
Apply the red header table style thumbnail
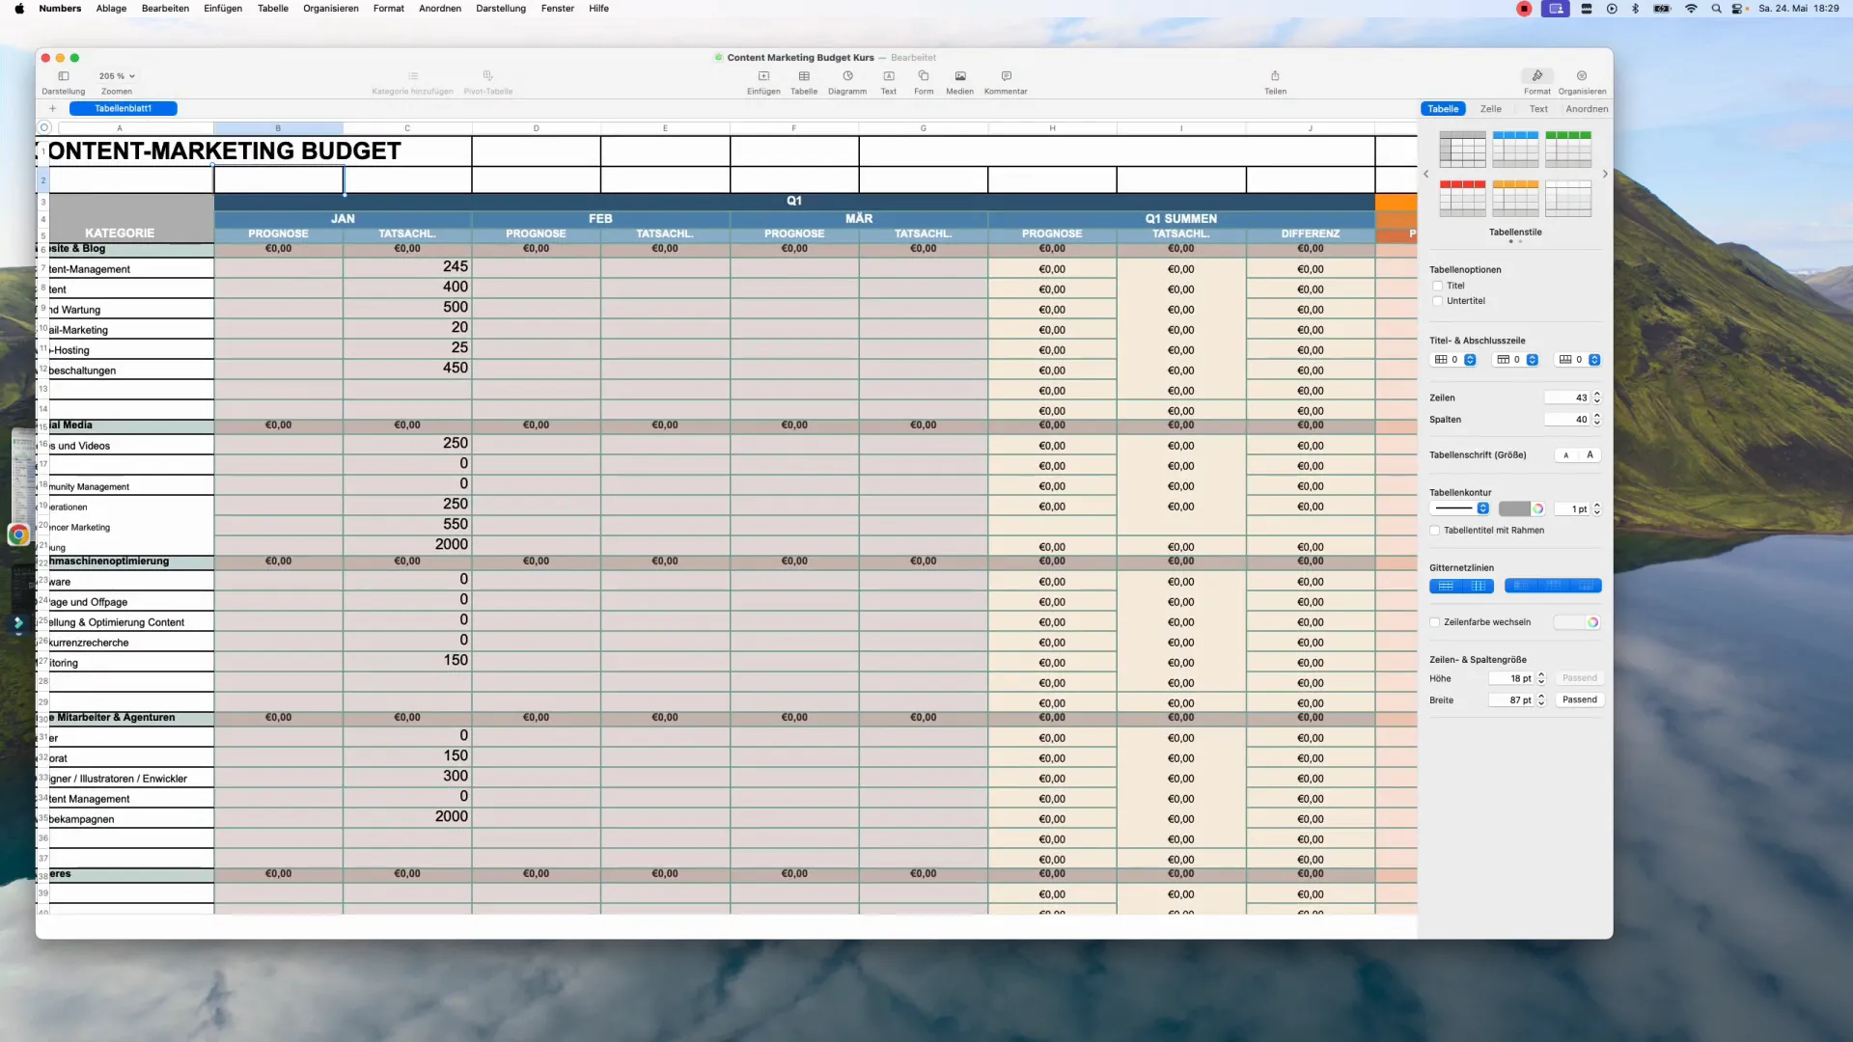click(1462, 199)
